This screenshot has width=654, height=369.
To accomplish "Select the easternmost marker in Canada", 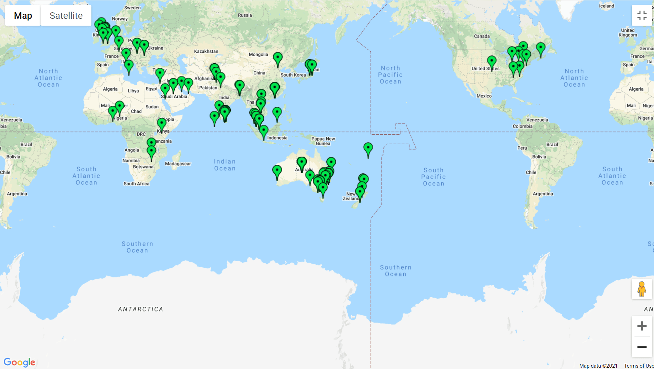I will tap(541, 48).
